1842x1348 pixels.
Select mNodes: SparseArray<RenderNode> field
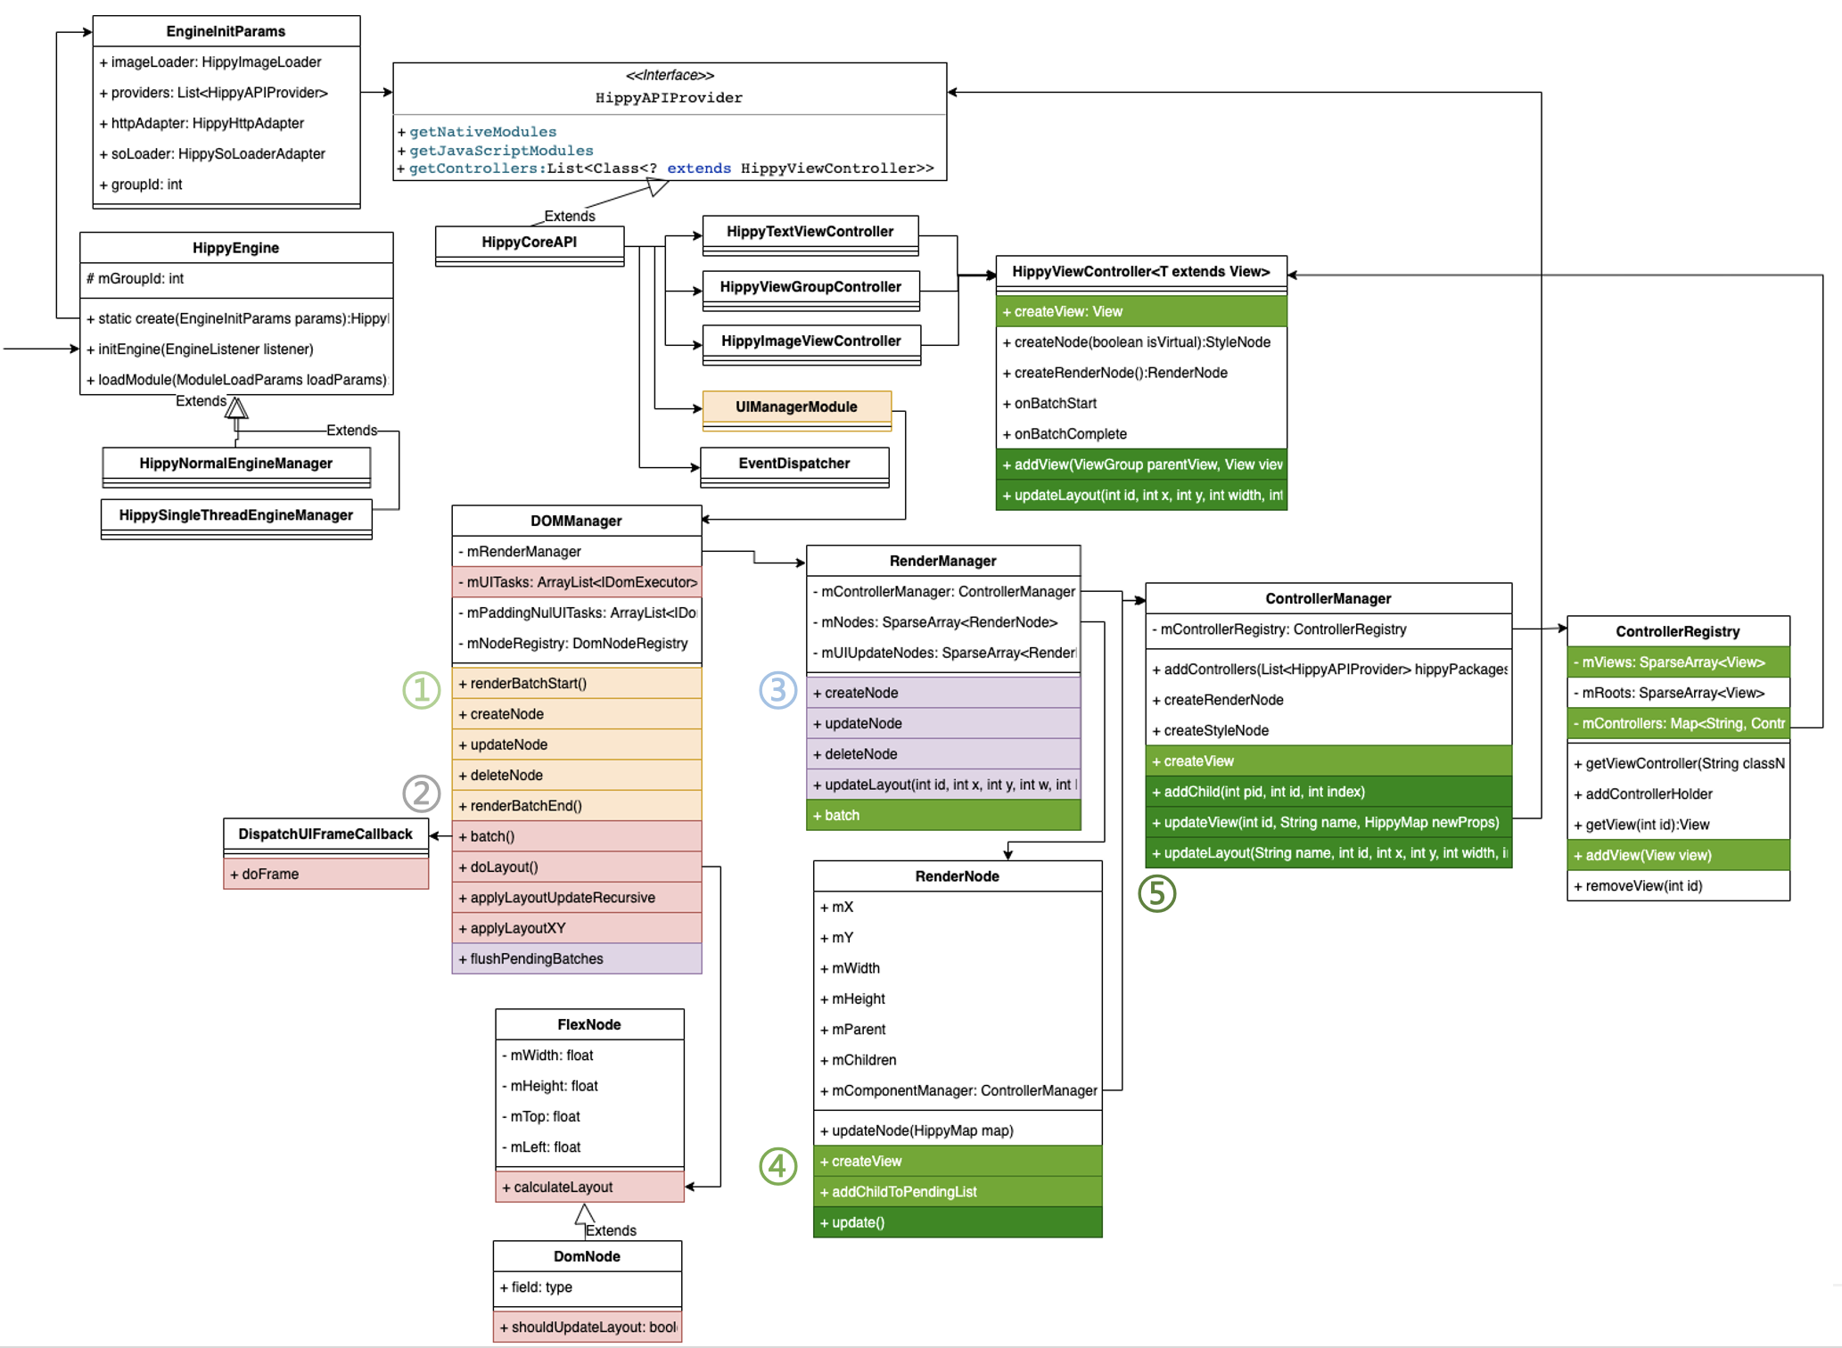pyautogui.click(x=943, y=622)
